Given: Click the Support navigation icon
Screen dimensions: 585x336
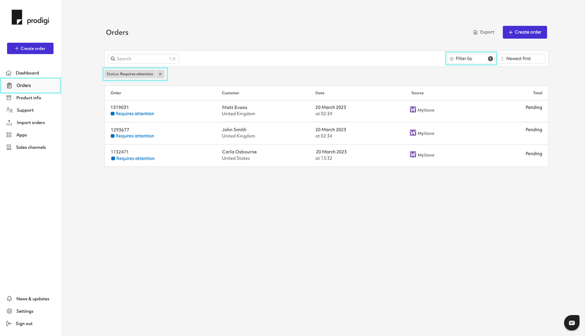Looking at the screenshot, I should pos(9,110).
